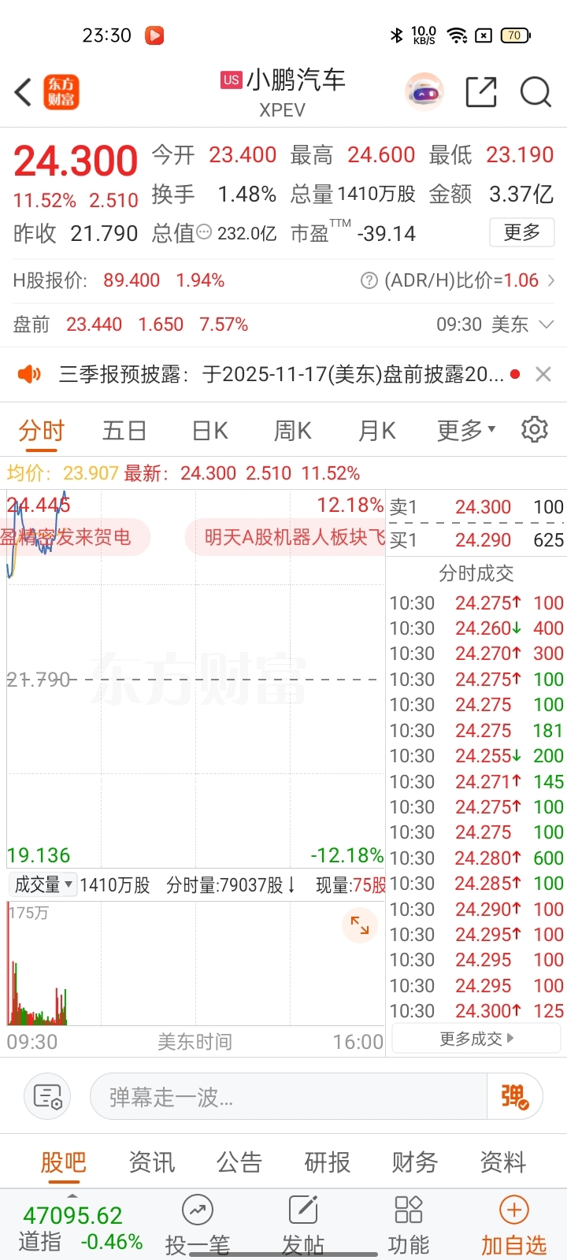Tap the main price 24.300

(x=76, y=161)
